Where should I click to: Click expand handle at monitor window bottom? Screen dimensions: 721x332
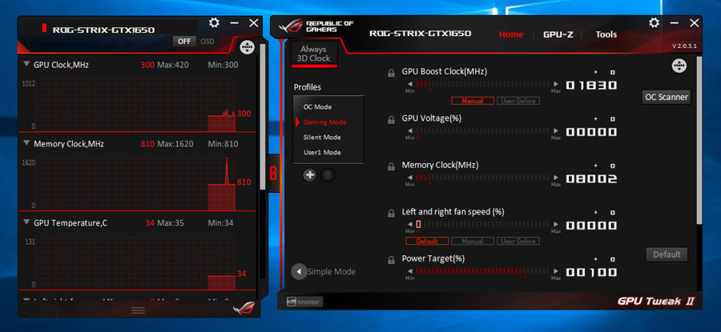click(x=139, y=310)
